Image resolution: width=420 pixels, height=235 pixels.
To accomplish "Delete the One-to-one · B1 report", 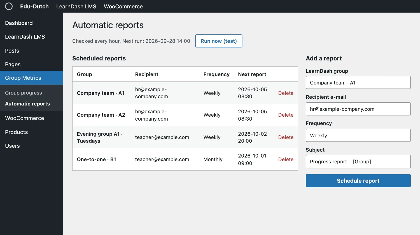I will tap(286, 159).
